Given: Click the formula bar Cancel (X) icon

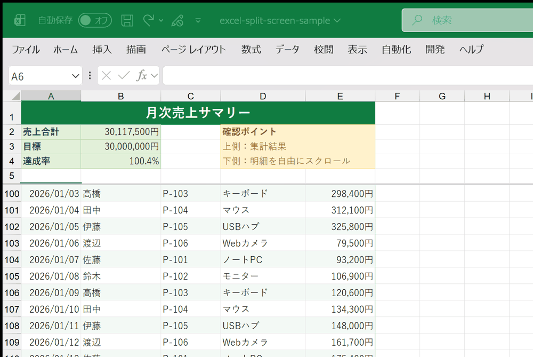Looking at the screenshot, I should click(x=107, y=76).
